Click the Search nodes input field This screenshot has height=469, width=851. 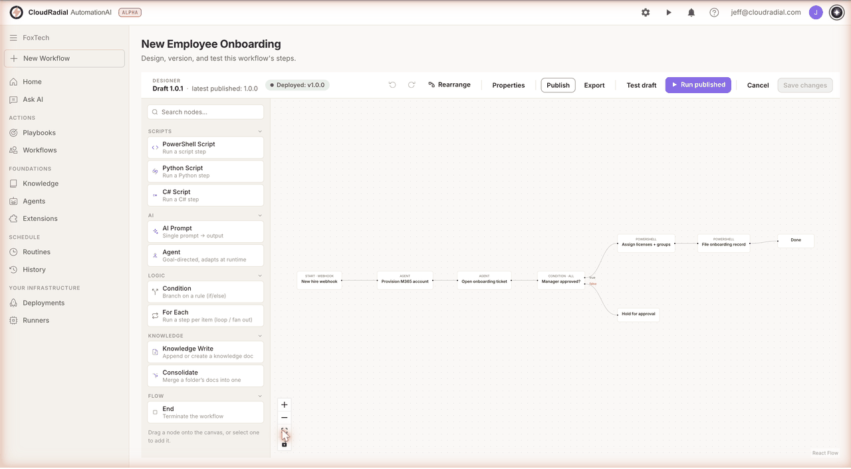click(205, 112)
